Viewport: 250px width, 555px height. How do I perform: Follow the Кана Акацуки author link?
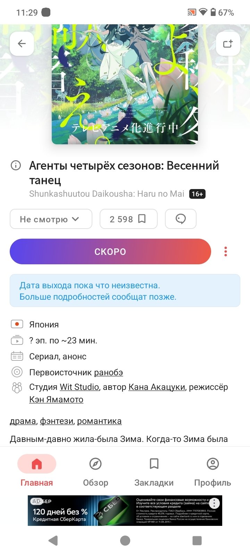click(157, 387)
